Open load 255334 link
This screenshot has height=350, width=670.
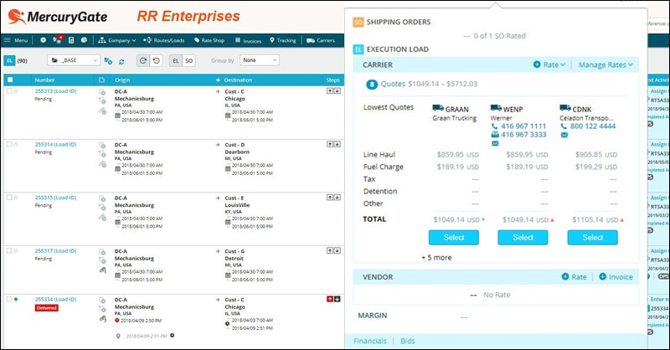(x=55, y=300)
